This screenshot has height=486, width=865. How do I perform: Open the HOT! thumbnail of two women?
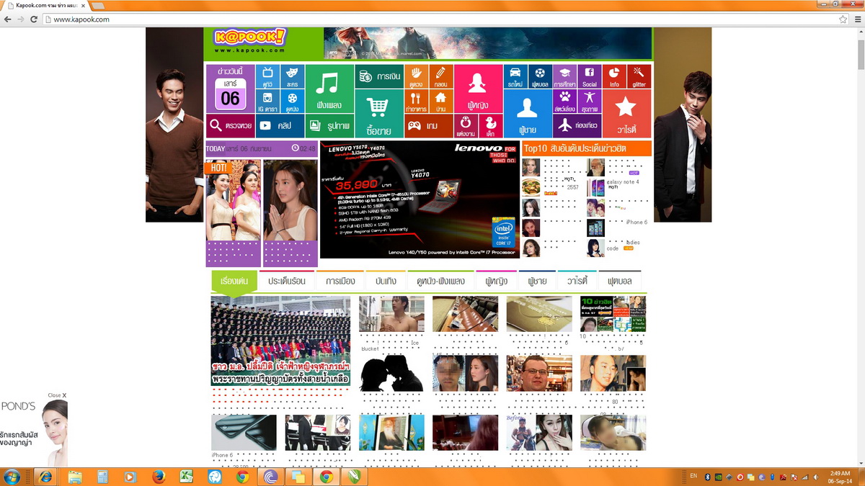tap(233, 200)
